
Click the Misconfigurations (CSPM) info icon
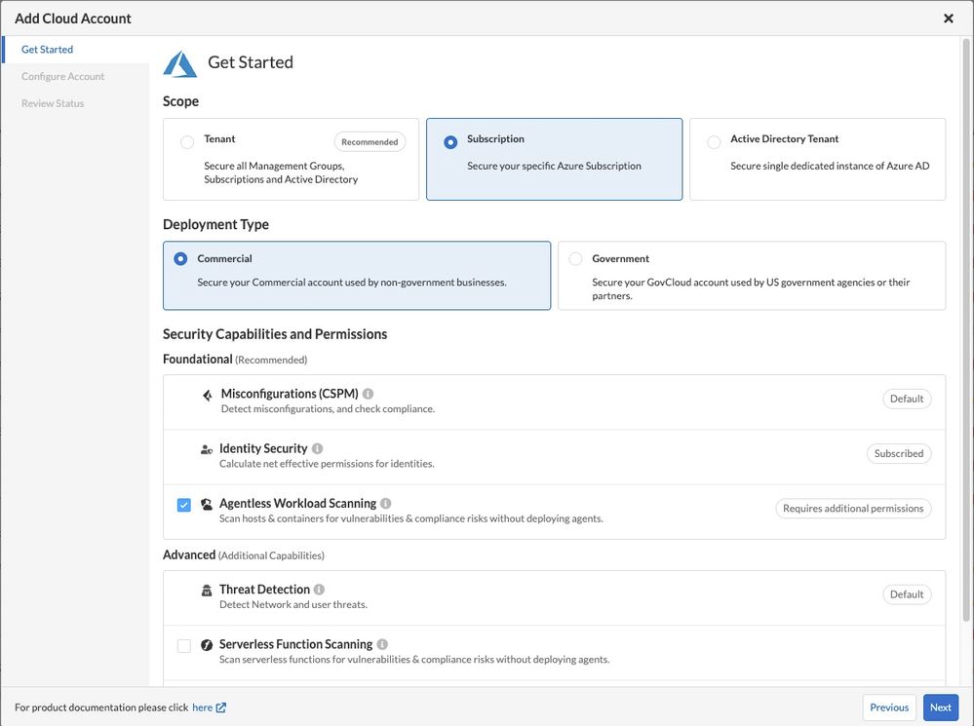tap(368, 394)
